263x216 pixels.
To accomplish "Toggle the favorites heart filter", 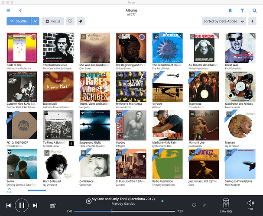I will [70, 21].
